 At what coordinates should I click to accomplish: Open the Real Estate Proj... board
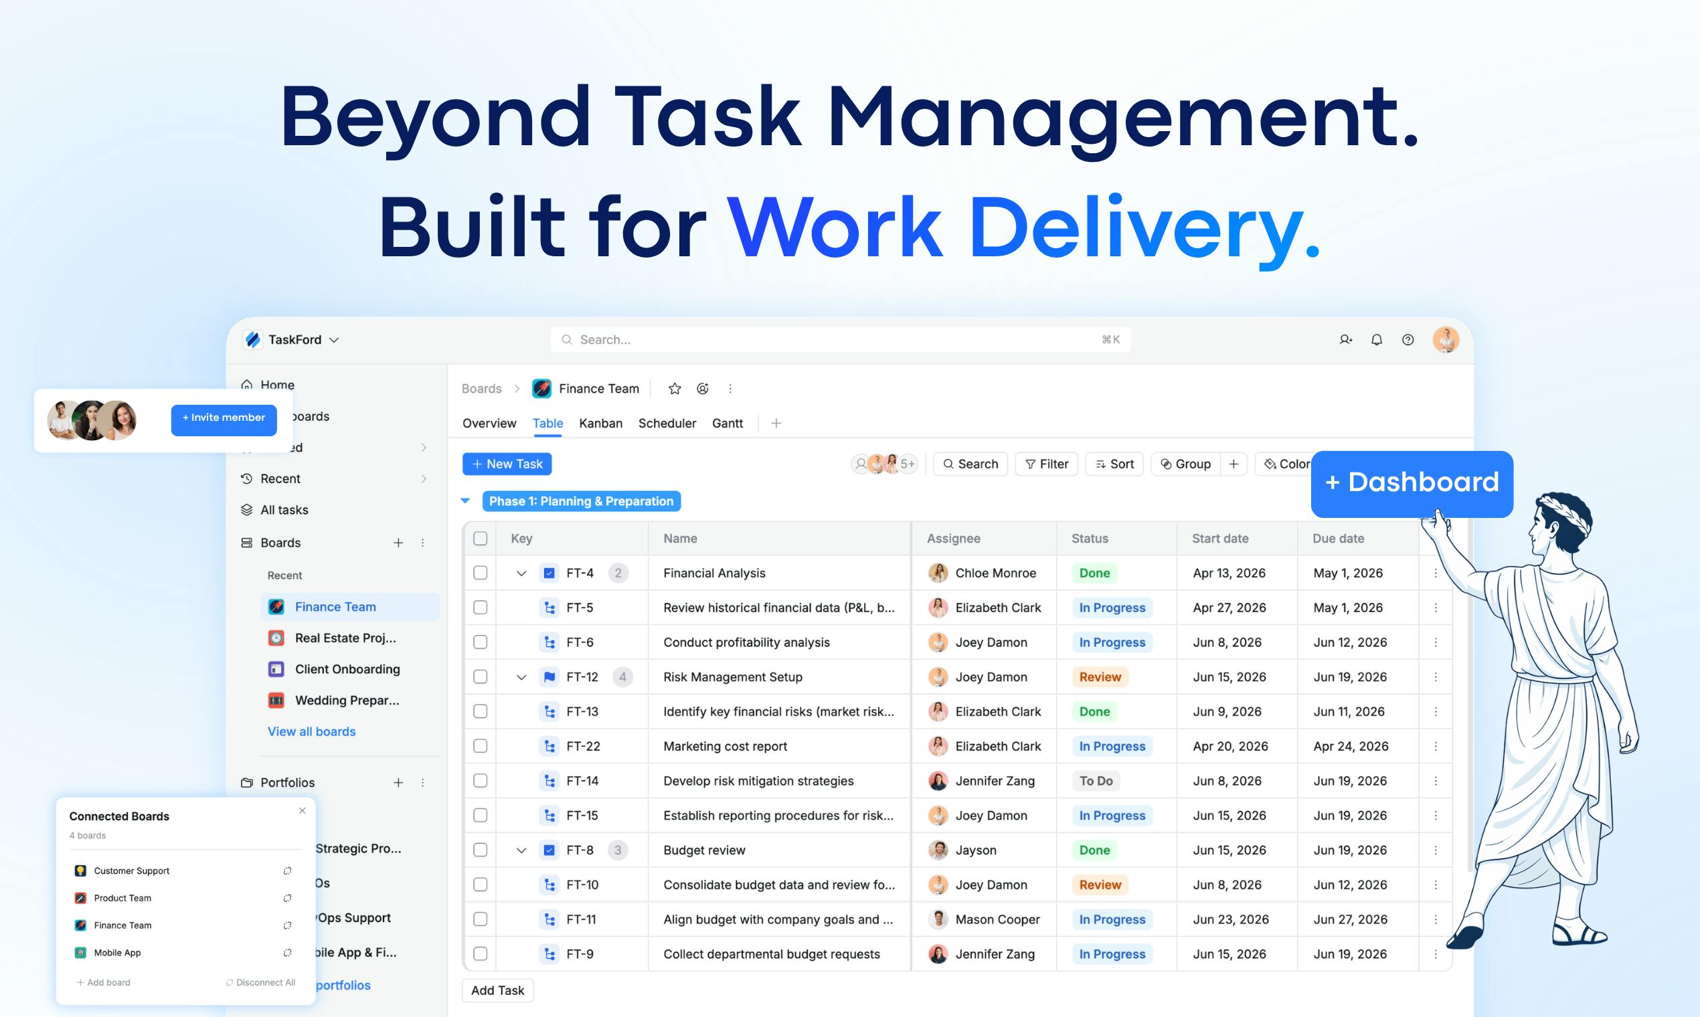[x=349, y=638]
